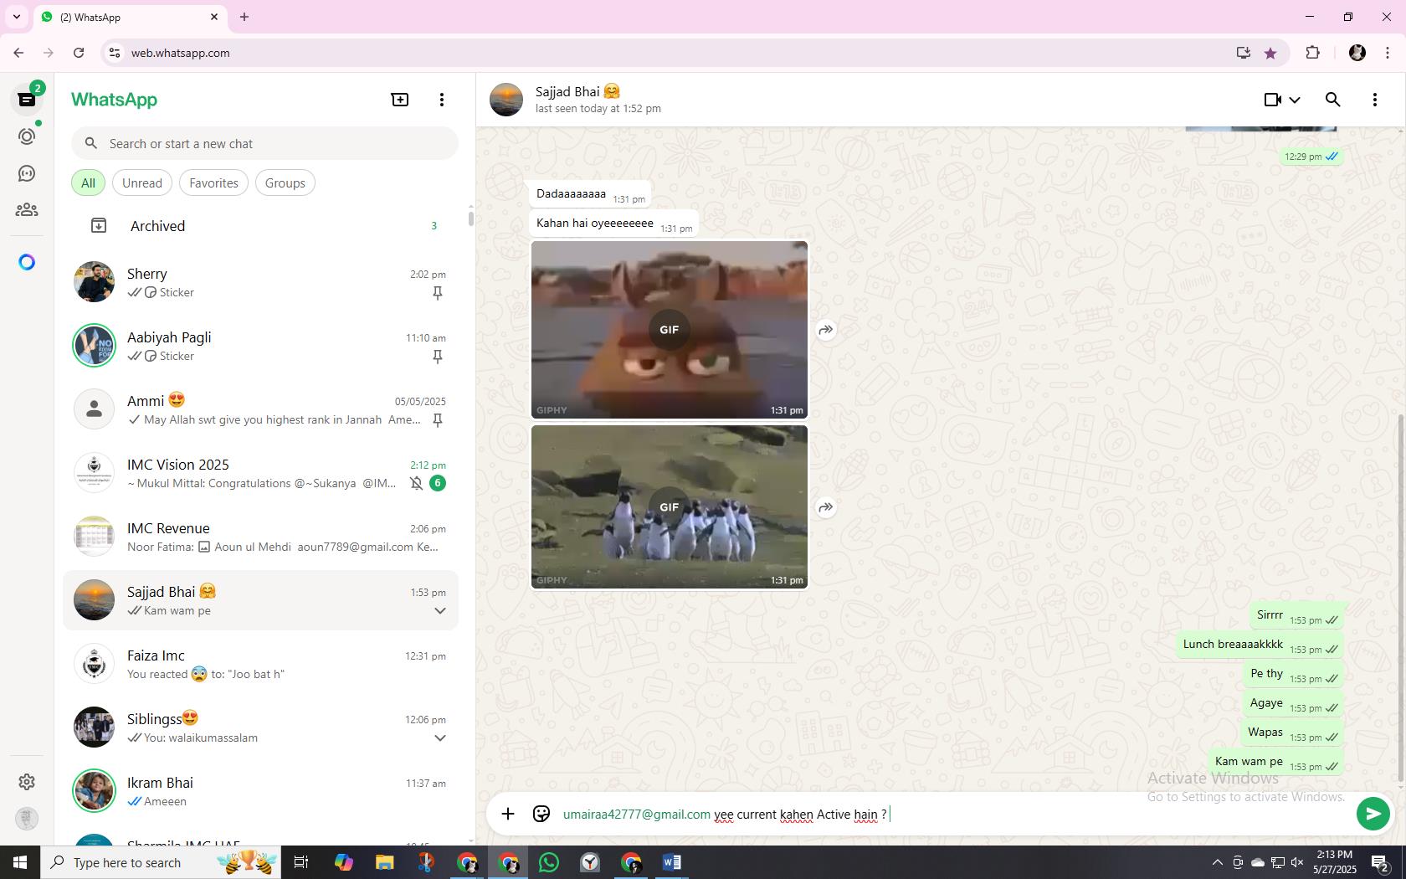Open the browser tab search dropdown
The image size is (1406, 879).
click(x=16, y=17)
